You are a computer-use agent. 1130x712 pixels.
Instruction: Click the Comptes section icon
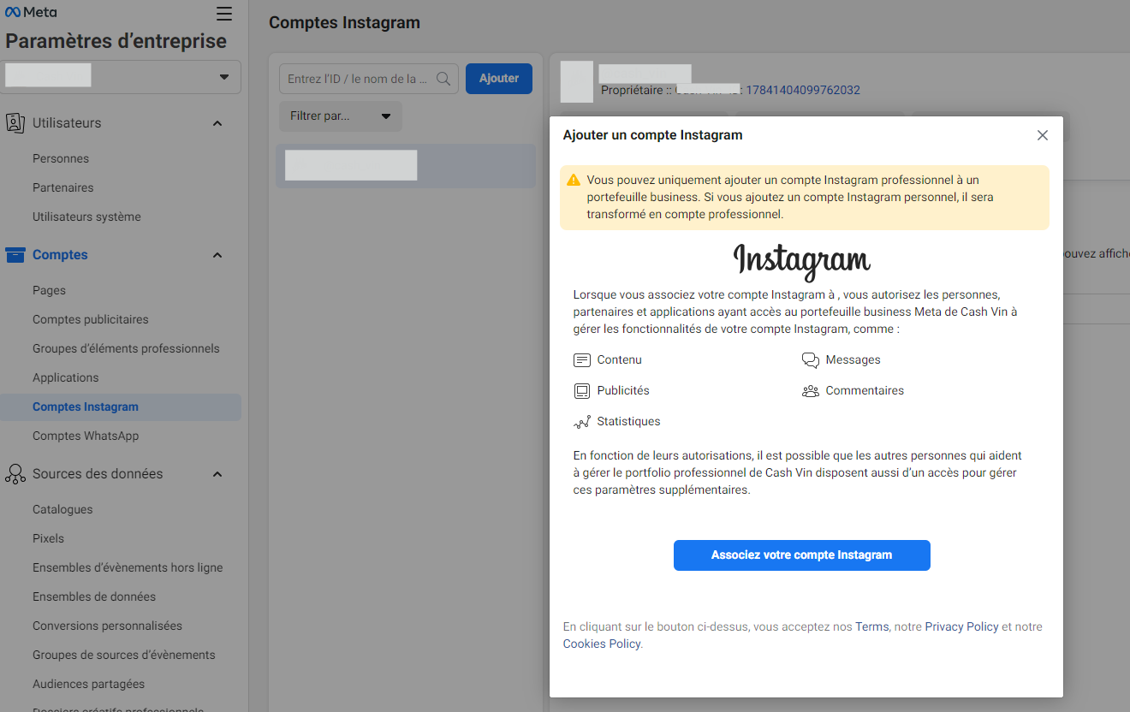coord(15,254)
